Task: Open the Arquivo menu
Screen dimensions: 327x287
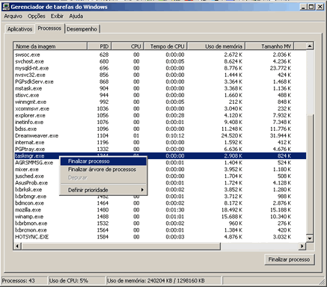Action: click(13, 16)
